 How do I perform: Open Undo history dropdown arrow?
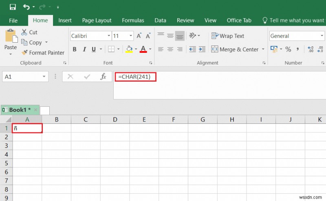click(x=34, y=7)
